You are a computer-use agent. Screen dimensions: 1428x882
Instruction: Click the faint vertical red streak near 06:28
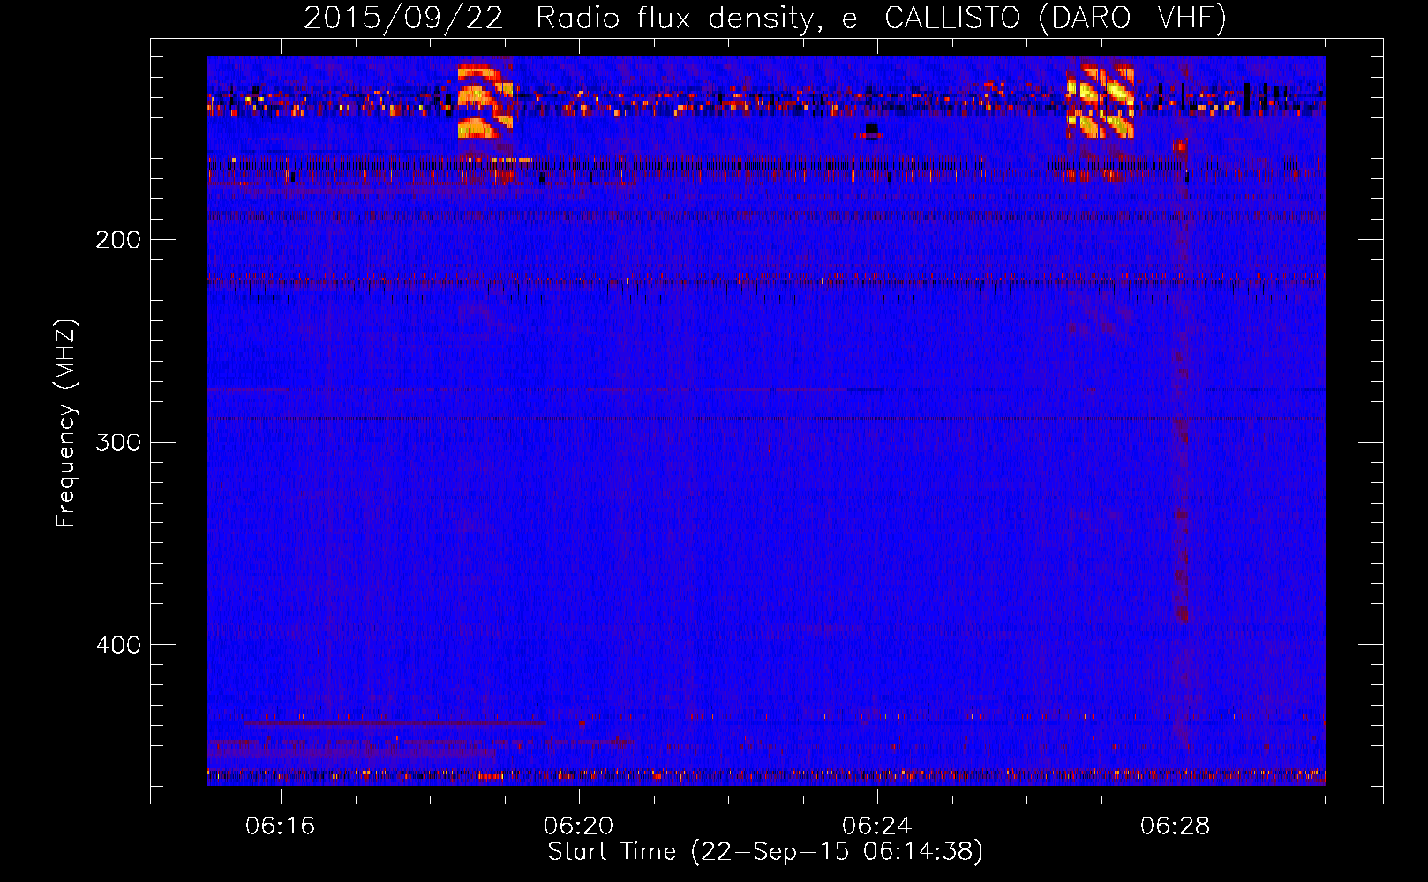click(1180, 379)
